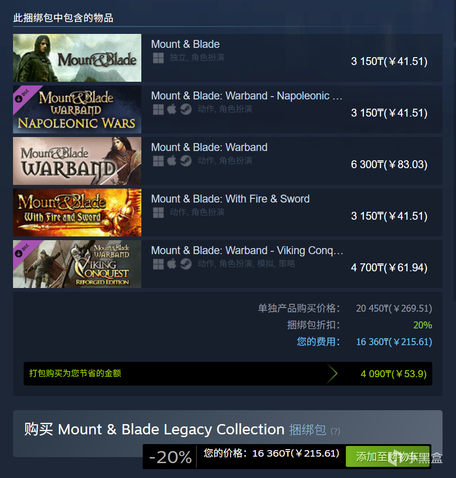
Task: Click the SteamOS icon under Napoleonic Wars
Action: [186, 109]
